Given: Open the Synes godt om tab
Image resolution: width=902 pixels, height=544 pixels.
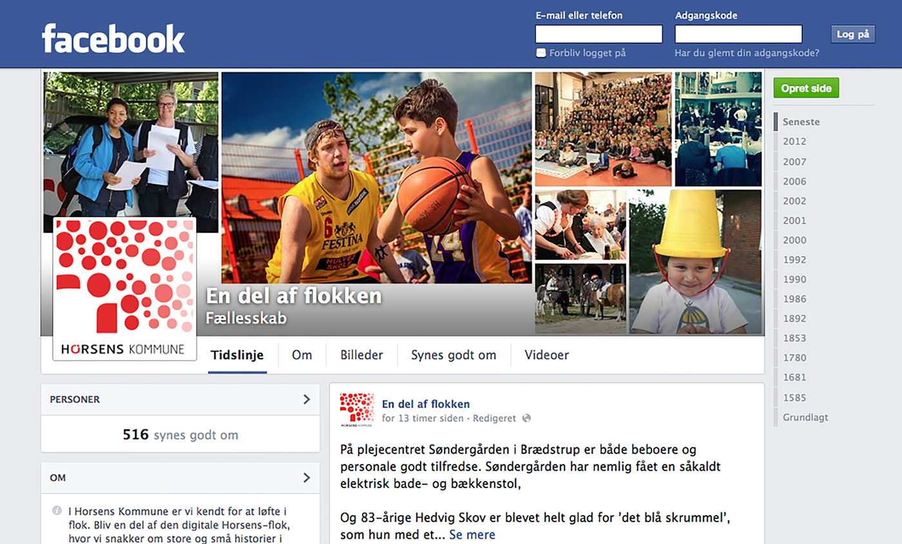Looking at the screenshot, I should (x=454, y=355).
